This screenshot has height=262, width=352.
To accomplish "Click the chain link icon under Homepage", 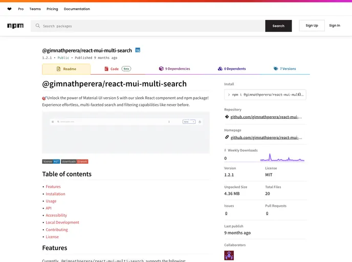I will (227, 137).
